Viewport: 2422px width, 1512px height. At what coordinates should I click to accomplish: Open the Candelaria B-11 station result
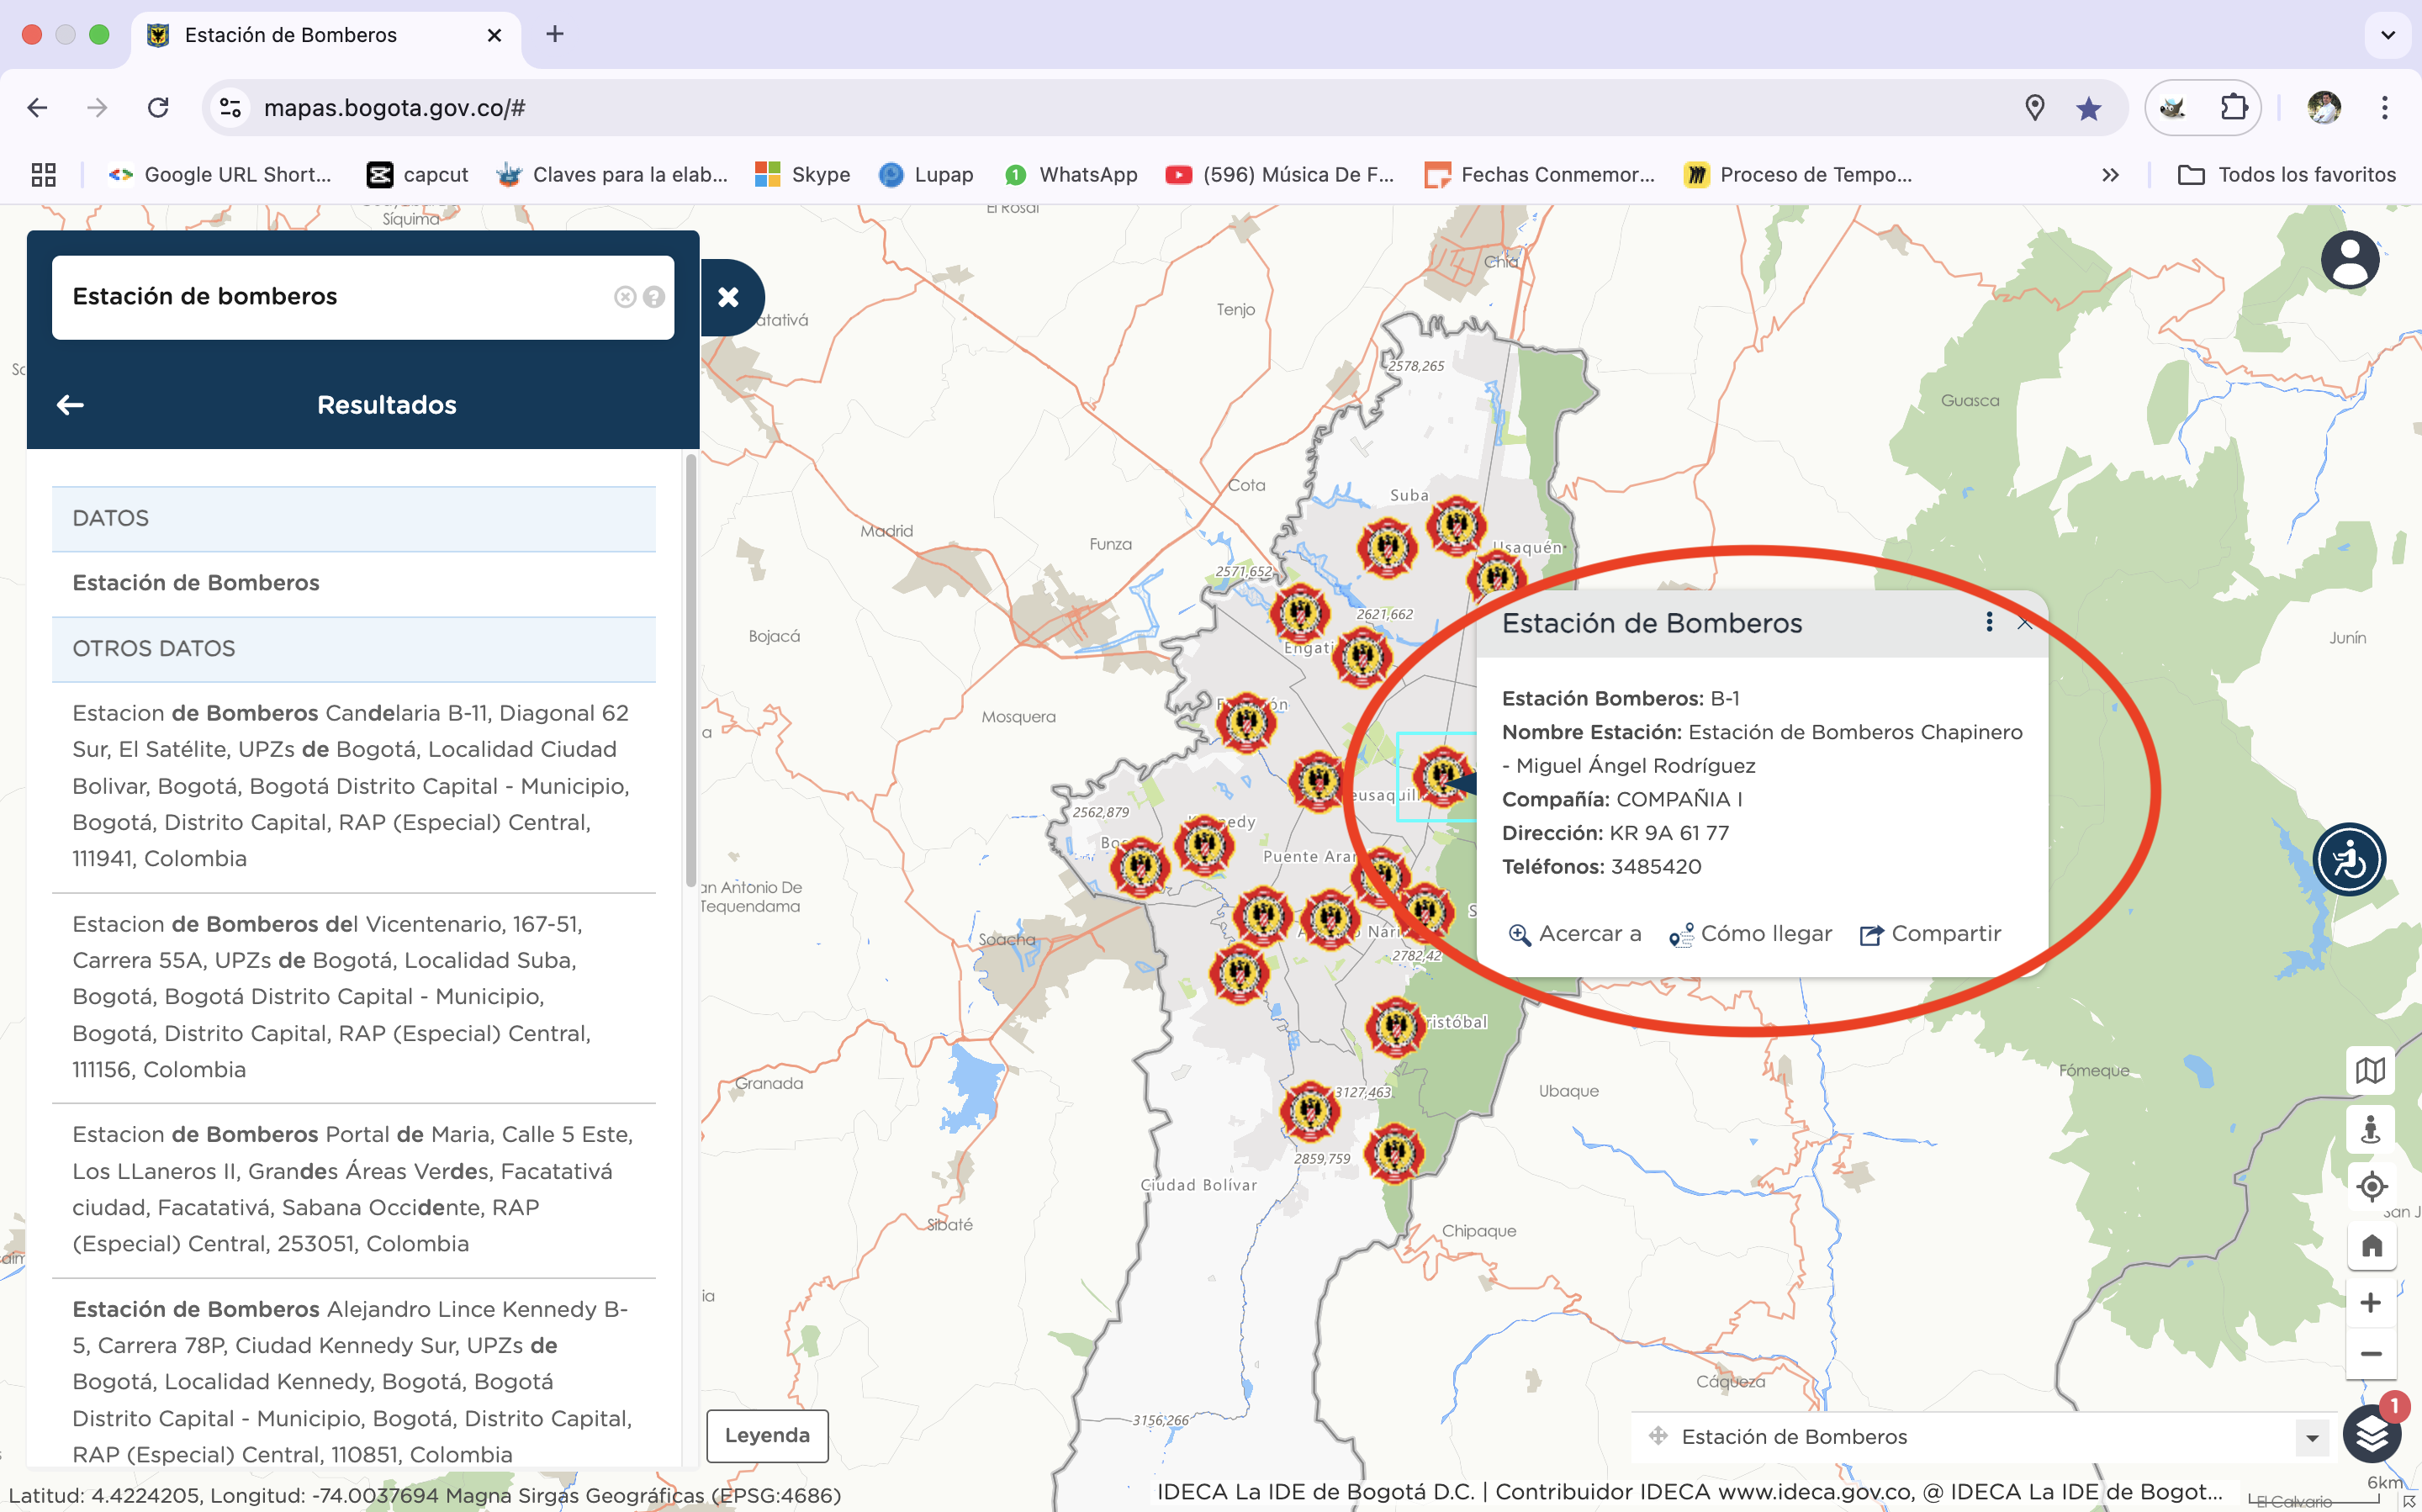coord(354,786)
